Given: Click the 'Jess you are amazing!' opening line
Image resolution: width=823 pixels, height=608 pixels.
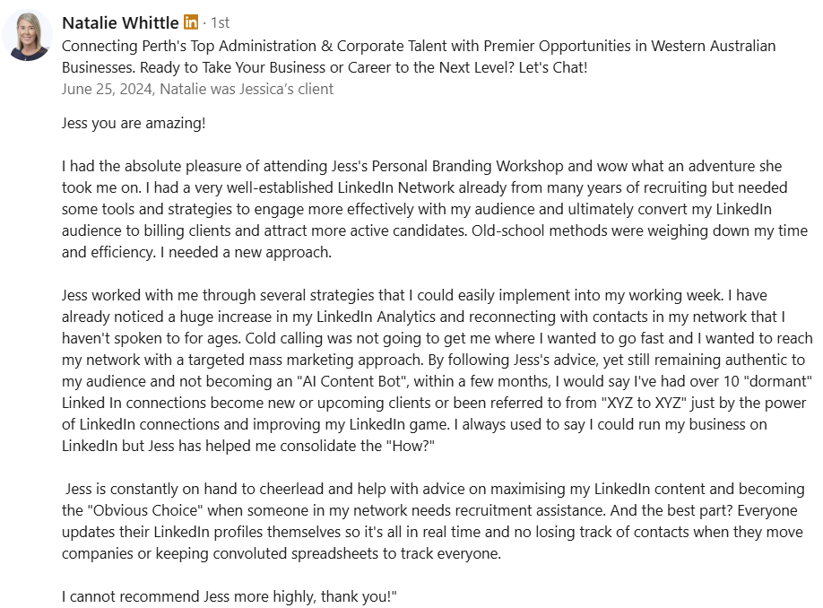Looking at the screenshot, I should (134, 124).
